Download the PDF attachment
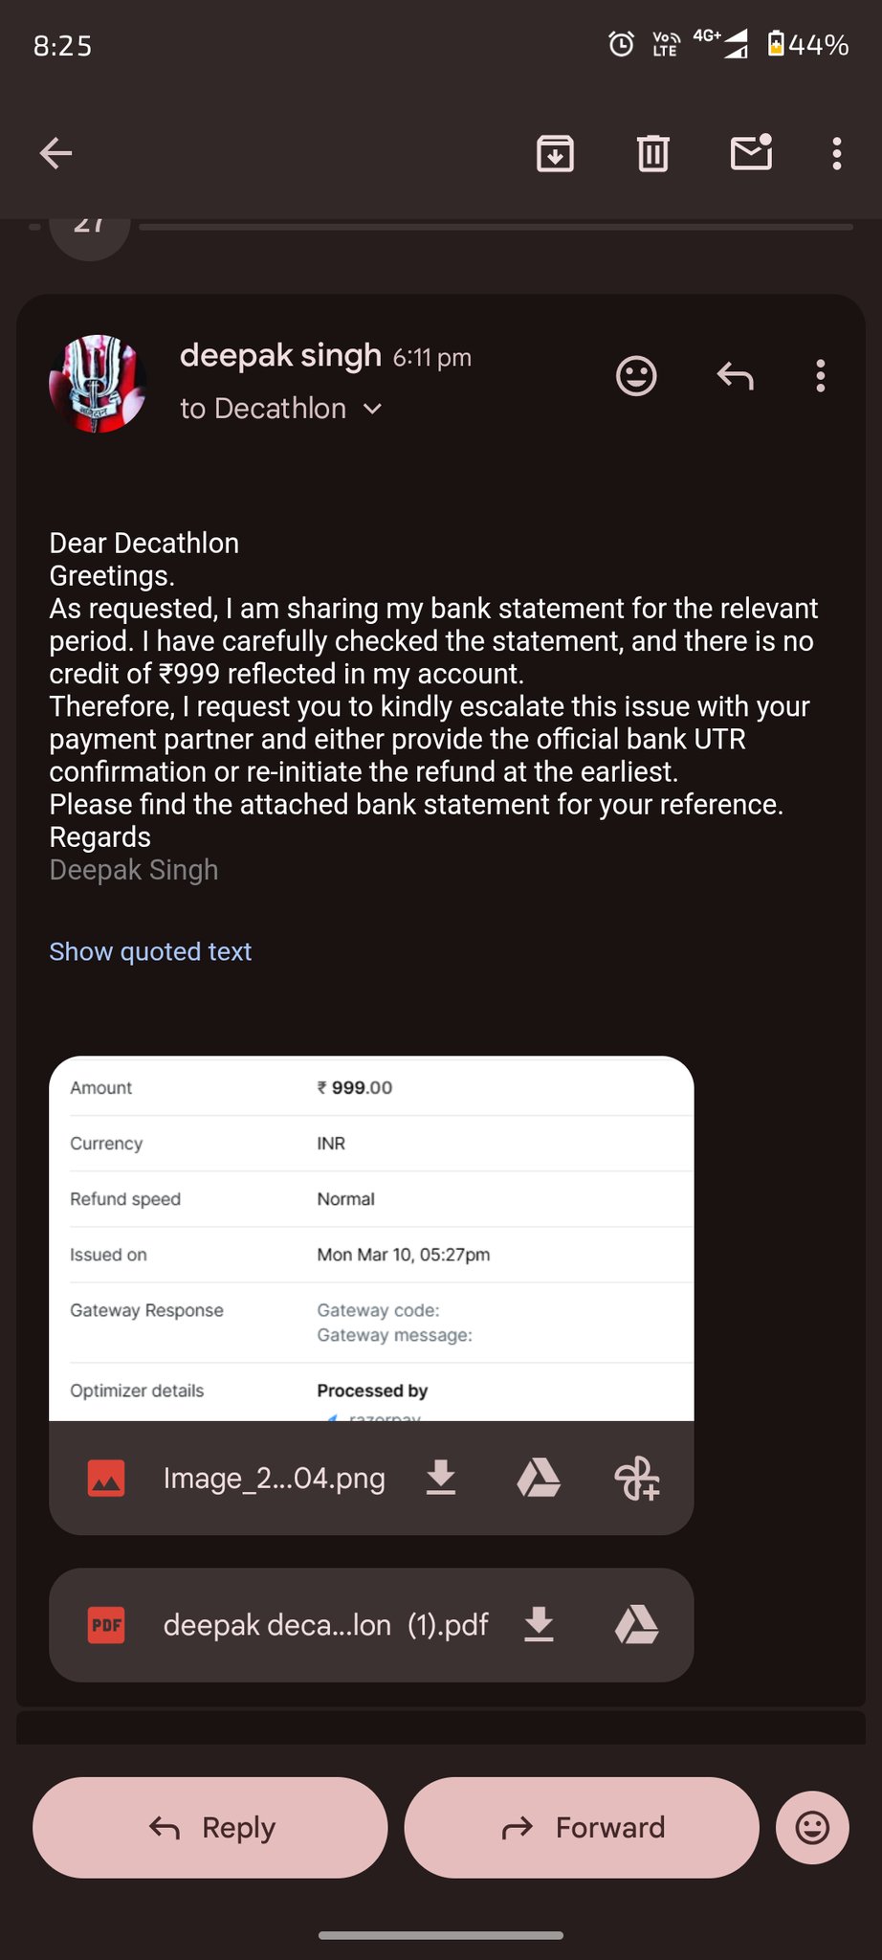This screenshot has height=1960, width=882. pyautogui.click(x=540, y=1625)
